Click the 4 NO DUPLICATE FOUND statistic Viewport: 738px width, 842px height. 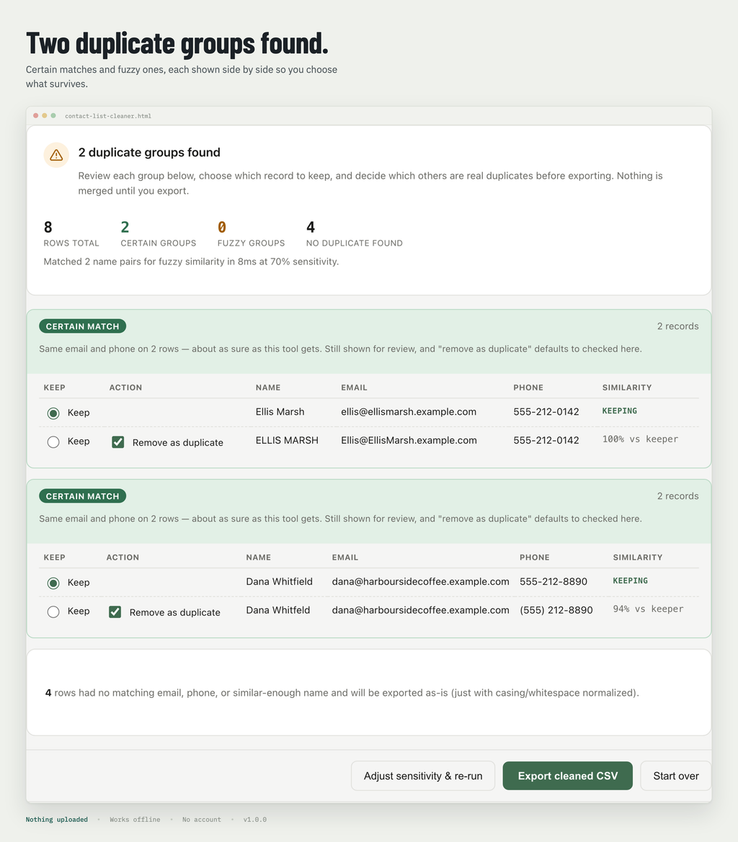point(355,233)
